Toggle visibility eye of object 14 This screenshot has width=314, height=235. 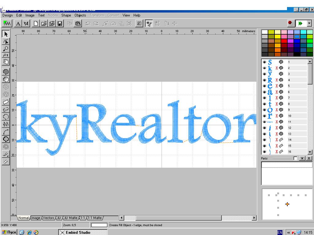click(x=264, y=140)
